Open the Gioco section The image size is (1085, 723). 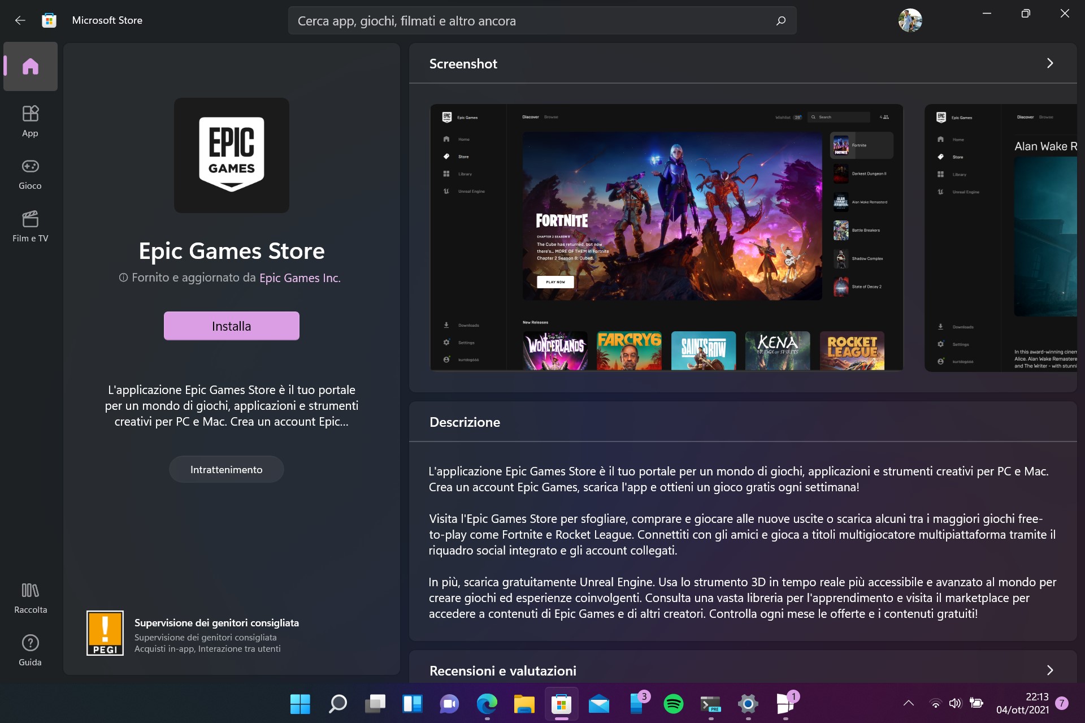pos(31,174)
